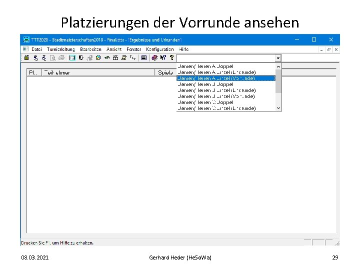
Task: Open help topics with purple book icon
Action: 154,58
